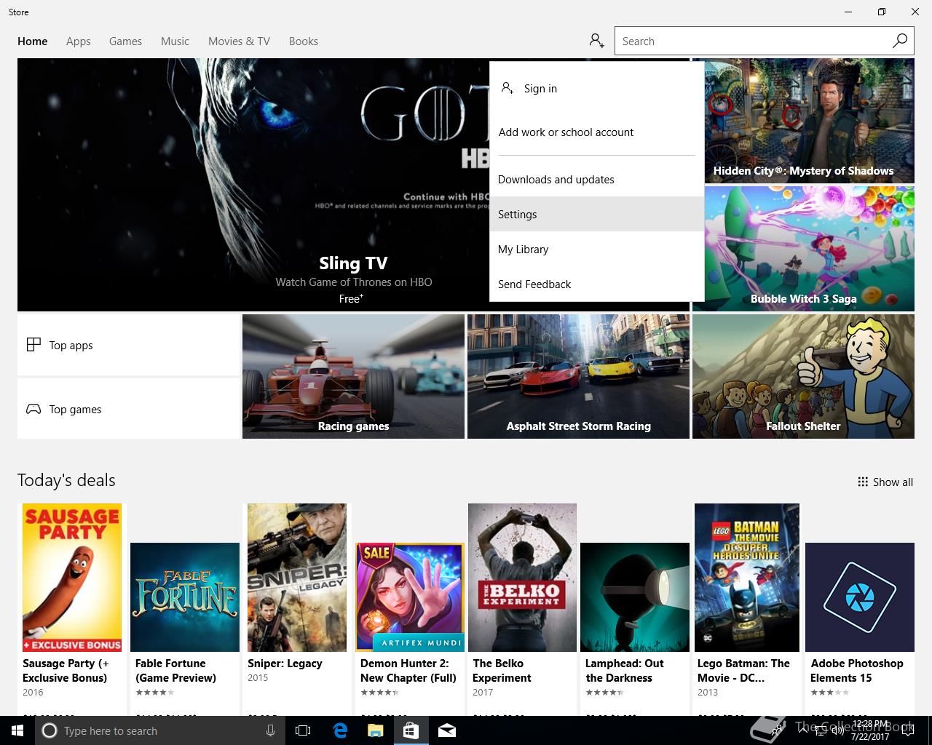932x745 pixels.
Task: Click the Show all deals link
Action: click(x=885, y=482)
